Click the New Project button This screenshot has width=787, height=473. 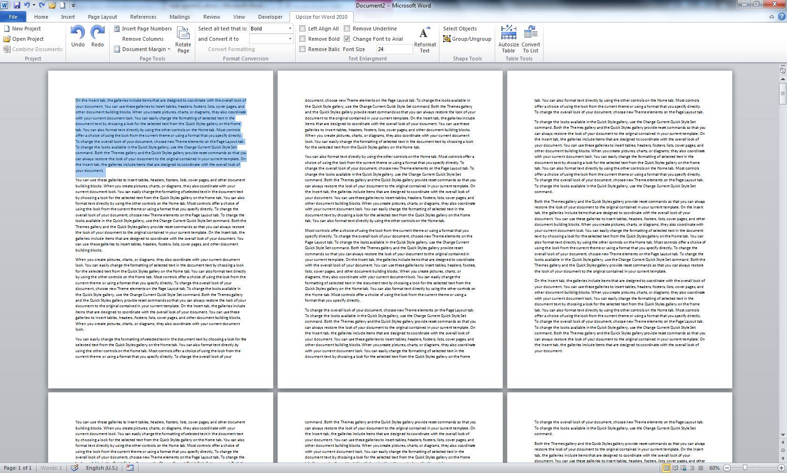(22, 29)
